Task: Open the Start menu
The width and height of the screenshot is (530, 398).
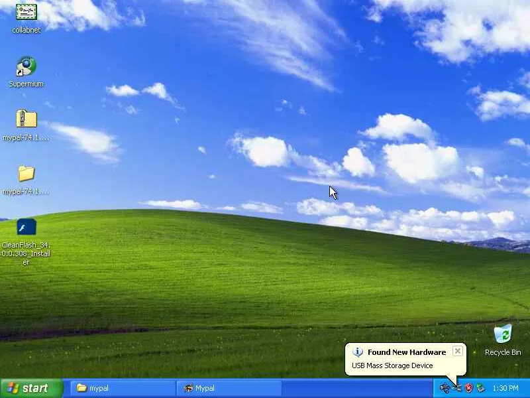Action: 32,388
